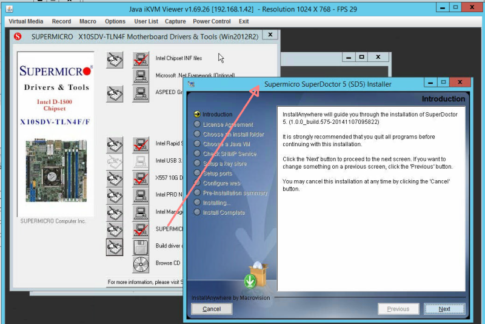Click the X557 10G driver install icon
The height and width of the screenshot is (324, 485).
pos(141,179)
